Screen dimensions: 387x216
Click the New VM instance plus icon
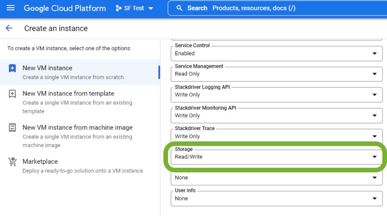click(12, 69)
